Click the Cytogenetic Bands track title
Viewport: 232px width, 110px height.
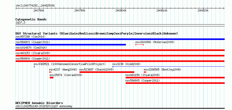31,19
